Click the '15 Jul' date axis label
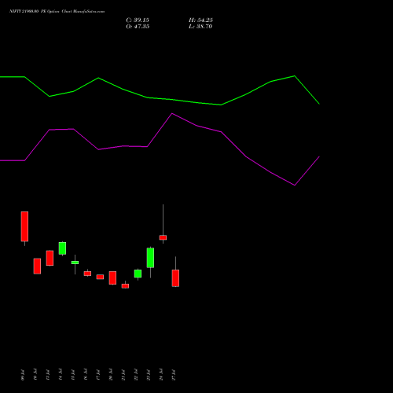Screen dimensions: 393x393 [x=73, y=375]
